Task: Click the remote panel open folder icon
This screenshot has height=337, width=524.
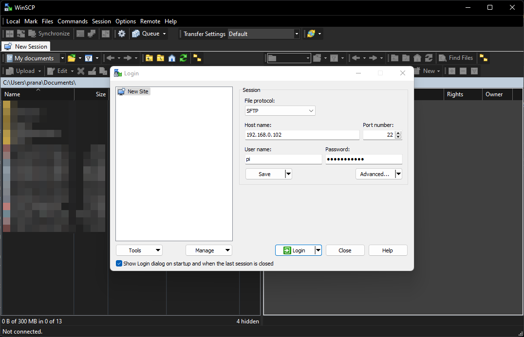Action: click(317, 58)
